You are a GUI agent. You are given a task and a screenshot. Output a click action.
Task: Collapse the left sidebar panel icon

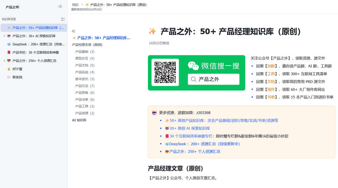tap(60, 6)
